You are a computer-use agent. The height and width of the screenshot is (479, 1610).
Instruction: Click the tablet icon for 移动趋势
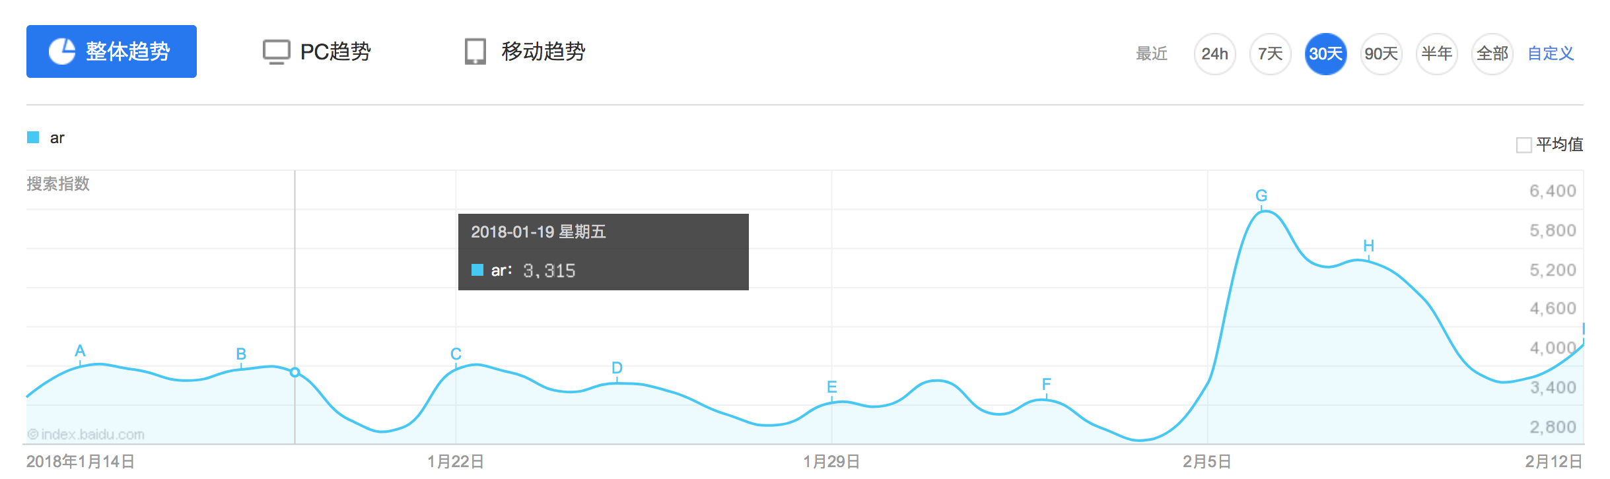click(475, 51)
